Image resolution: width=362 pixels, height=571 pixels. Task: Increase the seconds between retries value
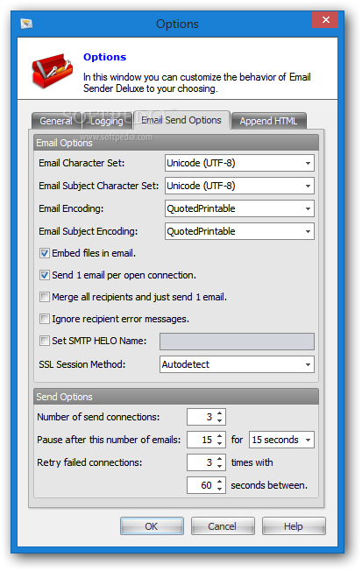click(219, 482)
